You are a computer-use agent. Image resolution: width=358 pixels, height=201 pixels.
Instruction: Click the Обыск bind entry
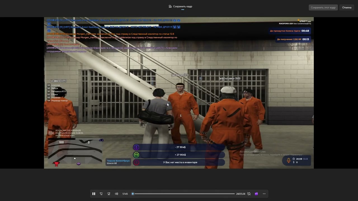[52, 94]
